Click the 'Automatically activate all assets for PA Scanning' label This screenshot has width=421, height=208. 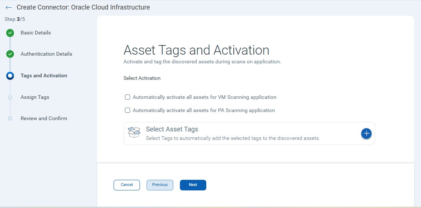coord(204,110)
